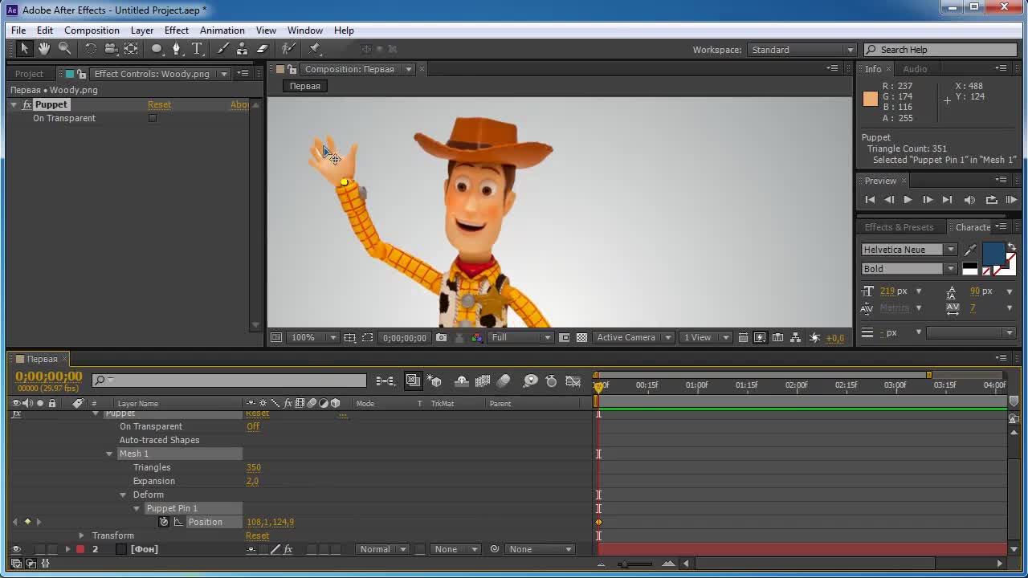Click the Search Help field
Image resolution: width=1028 pixels, height=578 pixels.
[941, 50]
